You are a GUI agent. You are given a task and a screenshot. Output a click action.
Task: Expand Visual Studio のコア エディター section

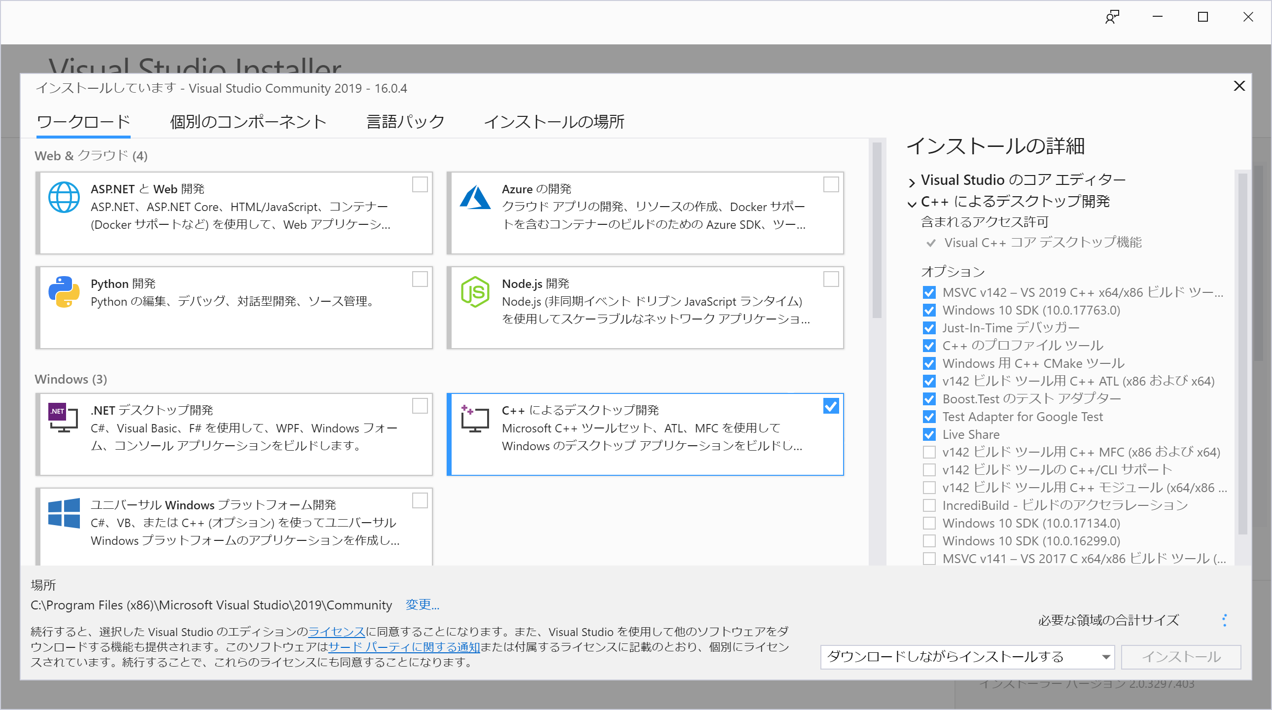point(912,182)
